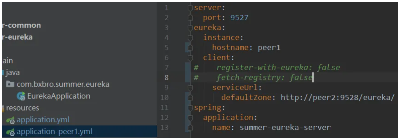Click the commented register-with-eureka line
The height and width of the screenshot is (138, 398).
(267, 68)
